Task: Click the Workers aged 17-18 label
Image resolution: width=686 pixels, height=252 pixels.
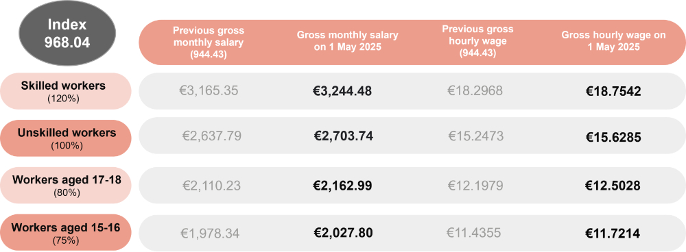Action: coord(67,185)
